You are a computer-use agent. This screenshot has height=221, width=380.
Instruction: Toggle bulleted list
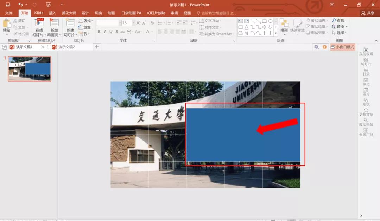pyautogui.click(x=160, y=23)
